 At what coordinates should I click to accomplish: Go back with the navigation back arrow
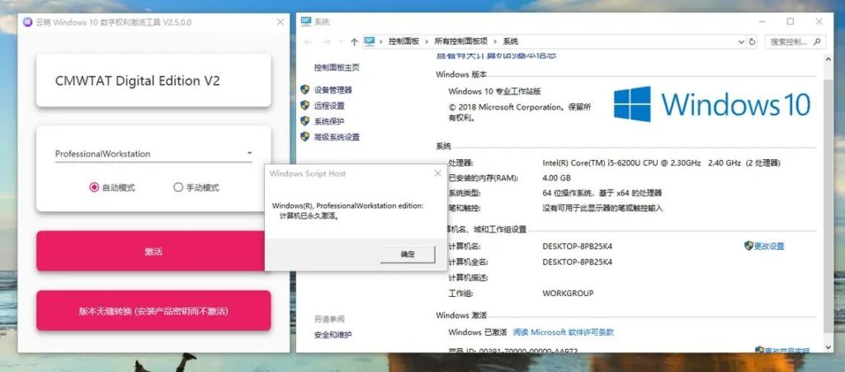pos(308,41)
